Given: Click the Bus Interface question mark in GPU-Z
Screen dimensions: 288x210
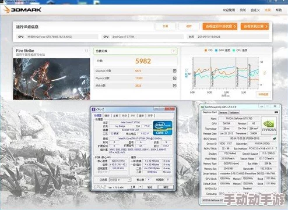Looking at the screenshot, I should 276,148.
